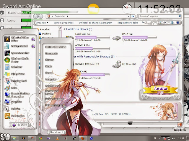Click Uninstall or change a program
The width and height of the screenshot is (189, 141).
pyautogui.click(x=95, y=23)
